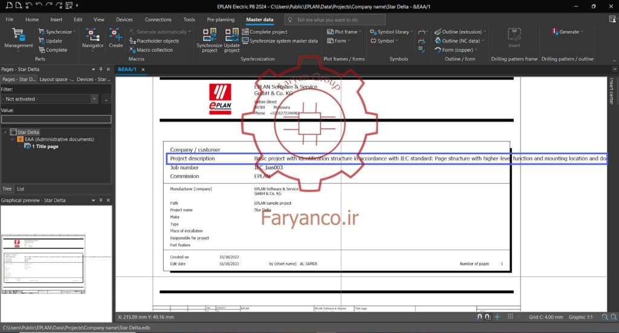619x333 pixels.
Task: Customize quick access toolbar arrow
Action: coord(77,5)
